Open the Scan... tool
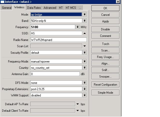Image resolution: width=160 pixels, height=117 pixels. click(x=105, y=50)
